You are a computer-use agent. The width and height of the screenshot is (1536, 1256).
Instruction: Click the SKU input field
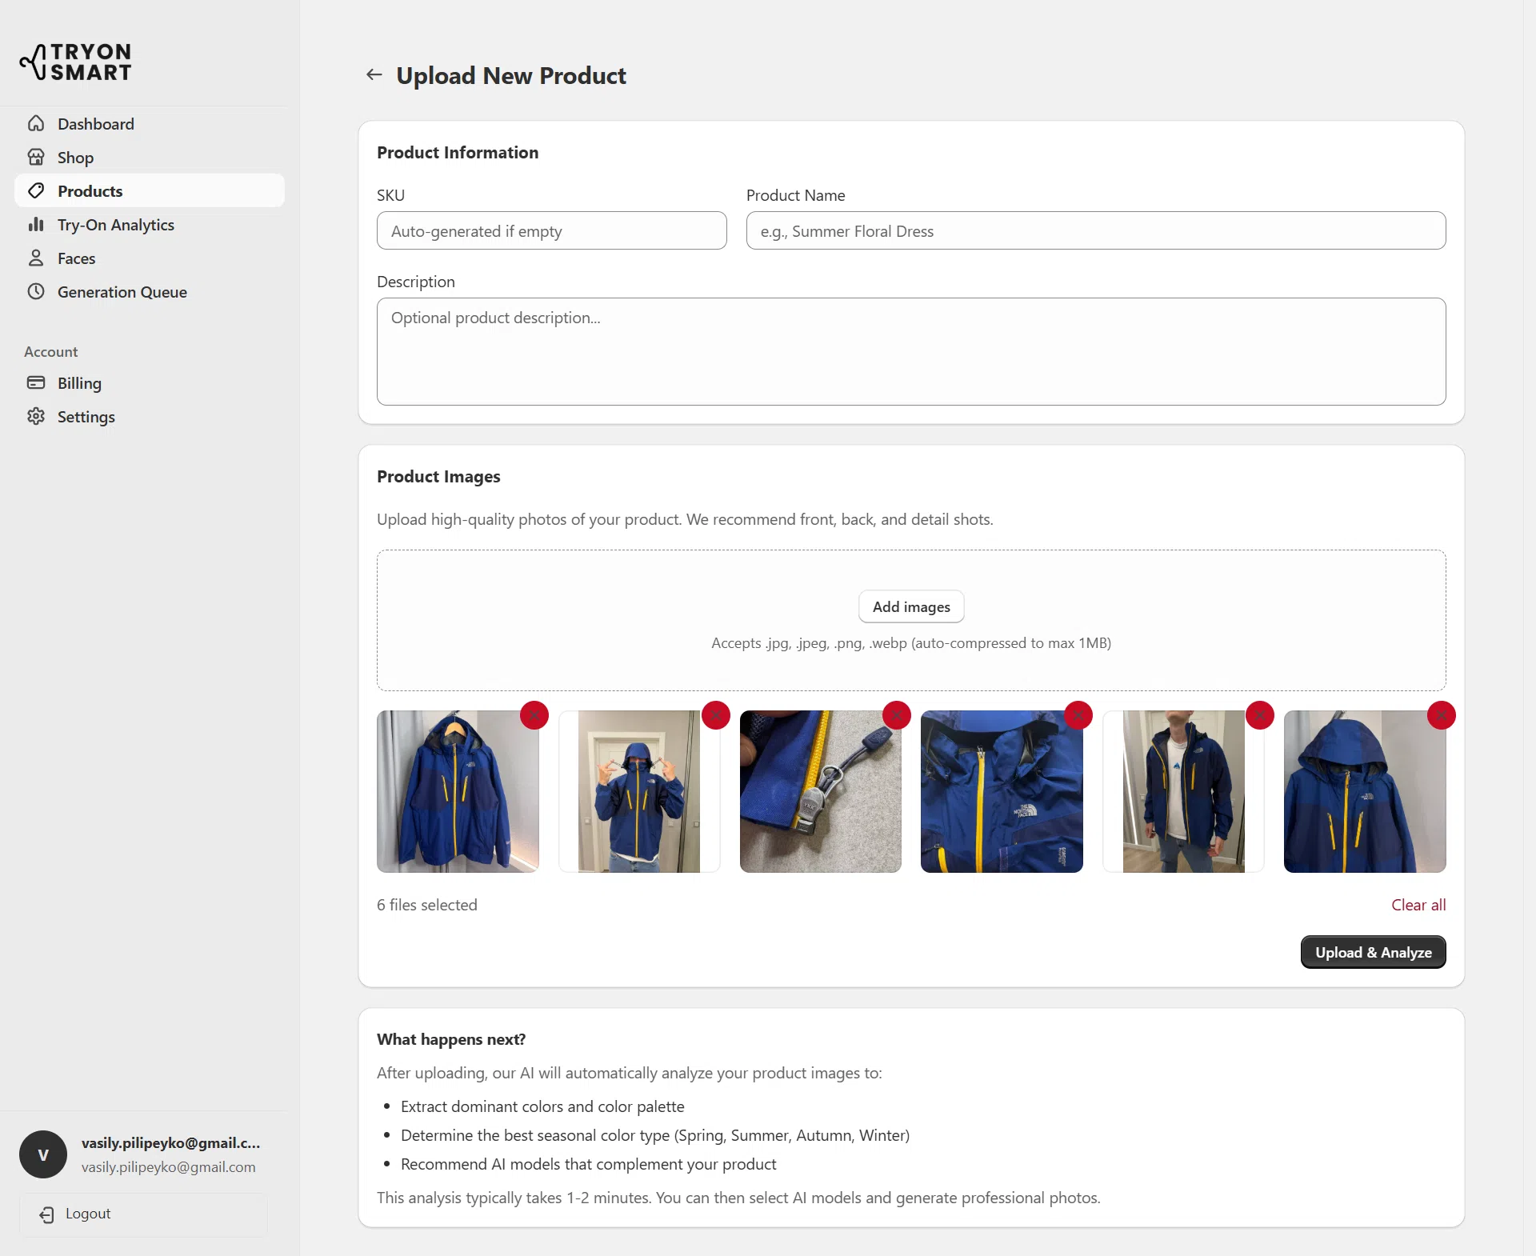[551, 230]
